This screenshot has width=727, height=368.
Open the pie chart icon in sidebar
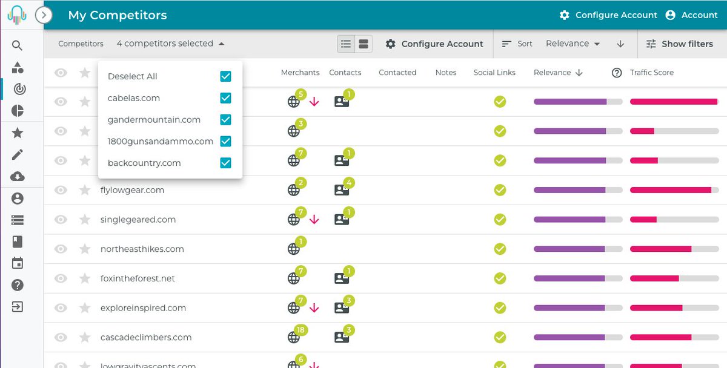[x=18, y=111]
